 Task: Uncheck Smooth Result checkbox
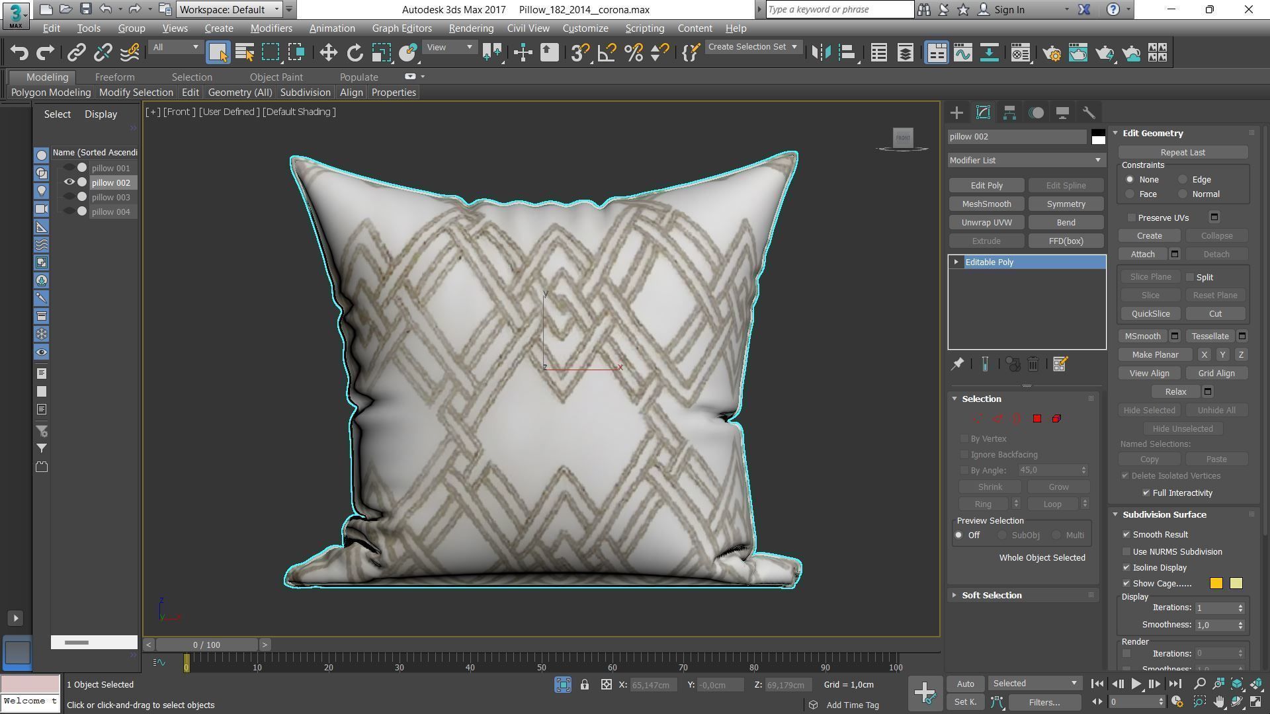1126,534
